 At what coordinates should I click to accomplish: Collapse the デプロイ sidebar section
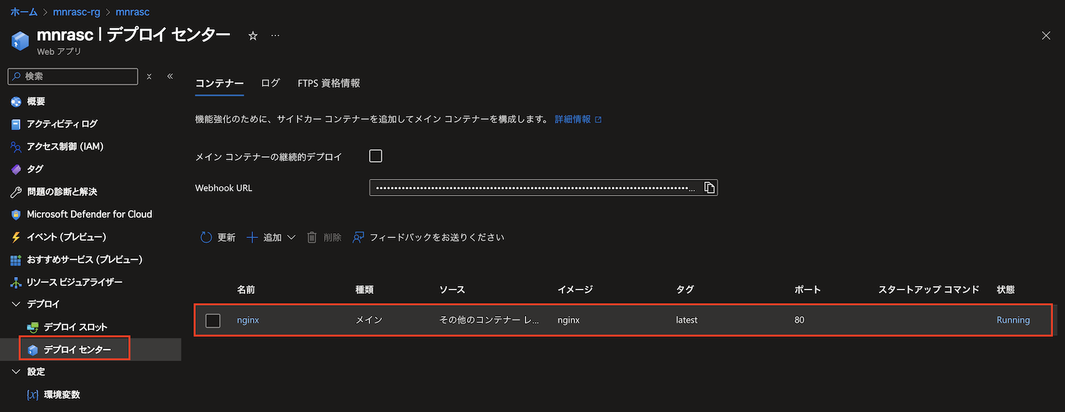coord(17,304)
